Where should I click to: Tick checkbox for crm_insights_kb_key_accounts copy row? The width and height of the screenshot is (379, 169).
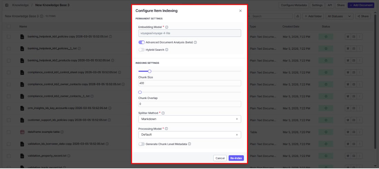click(9, 108)
